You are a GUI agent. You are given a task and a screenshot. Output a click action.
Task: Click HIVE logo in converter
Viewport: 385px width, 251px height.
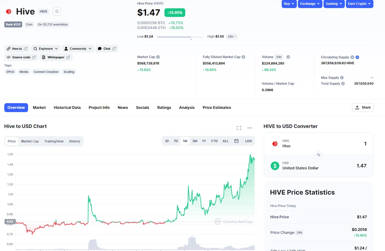pyautogui.click(x=275, y=144)
